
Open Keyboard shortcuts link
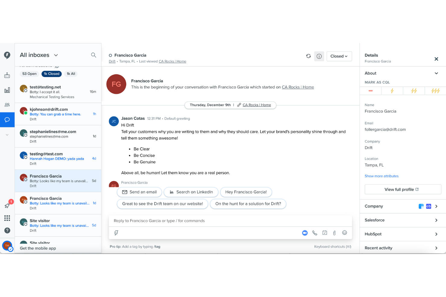(x=333, y=246)
